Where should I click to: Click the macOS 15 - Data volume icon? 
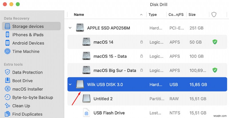coord(86,56)
